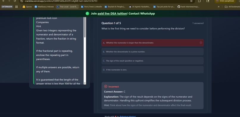Viewport: 240px width, 117px height.
Task: Open the browser extensions puzzle icon
Action: pos(199,1)
